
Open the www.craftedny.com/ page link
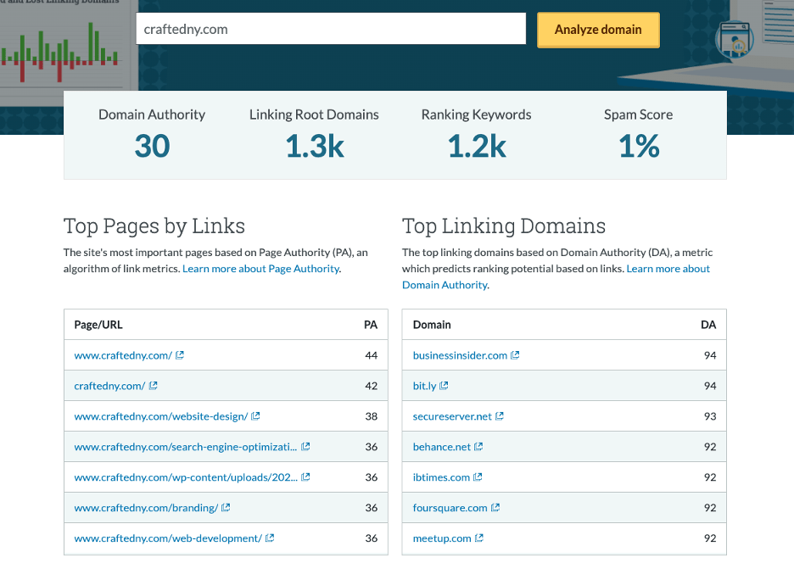[x=123, y=355]
